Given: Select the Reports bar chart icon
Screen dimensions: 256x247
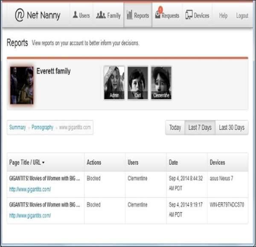Looking at the screenshot, I should point(129,16).
